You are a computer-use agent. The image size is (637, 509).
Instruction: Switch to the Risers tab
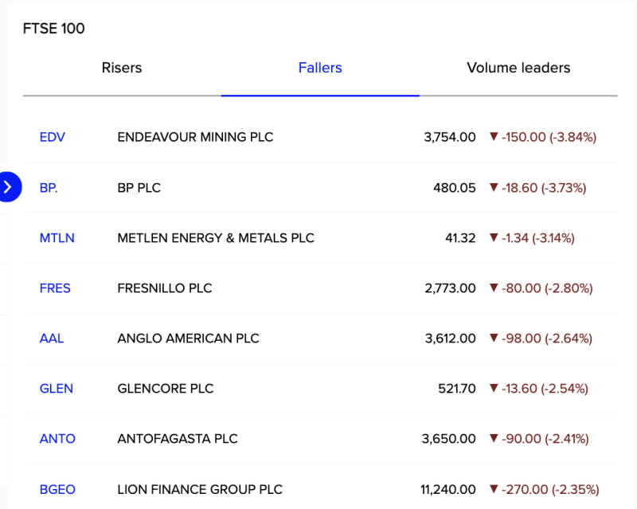click(x=122, y=68)
